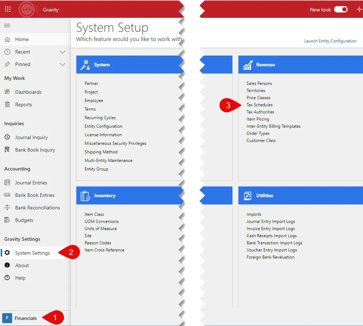Click the Help question mark icon
Viewport: 363px width, 326px height.
tap(7, 277)
